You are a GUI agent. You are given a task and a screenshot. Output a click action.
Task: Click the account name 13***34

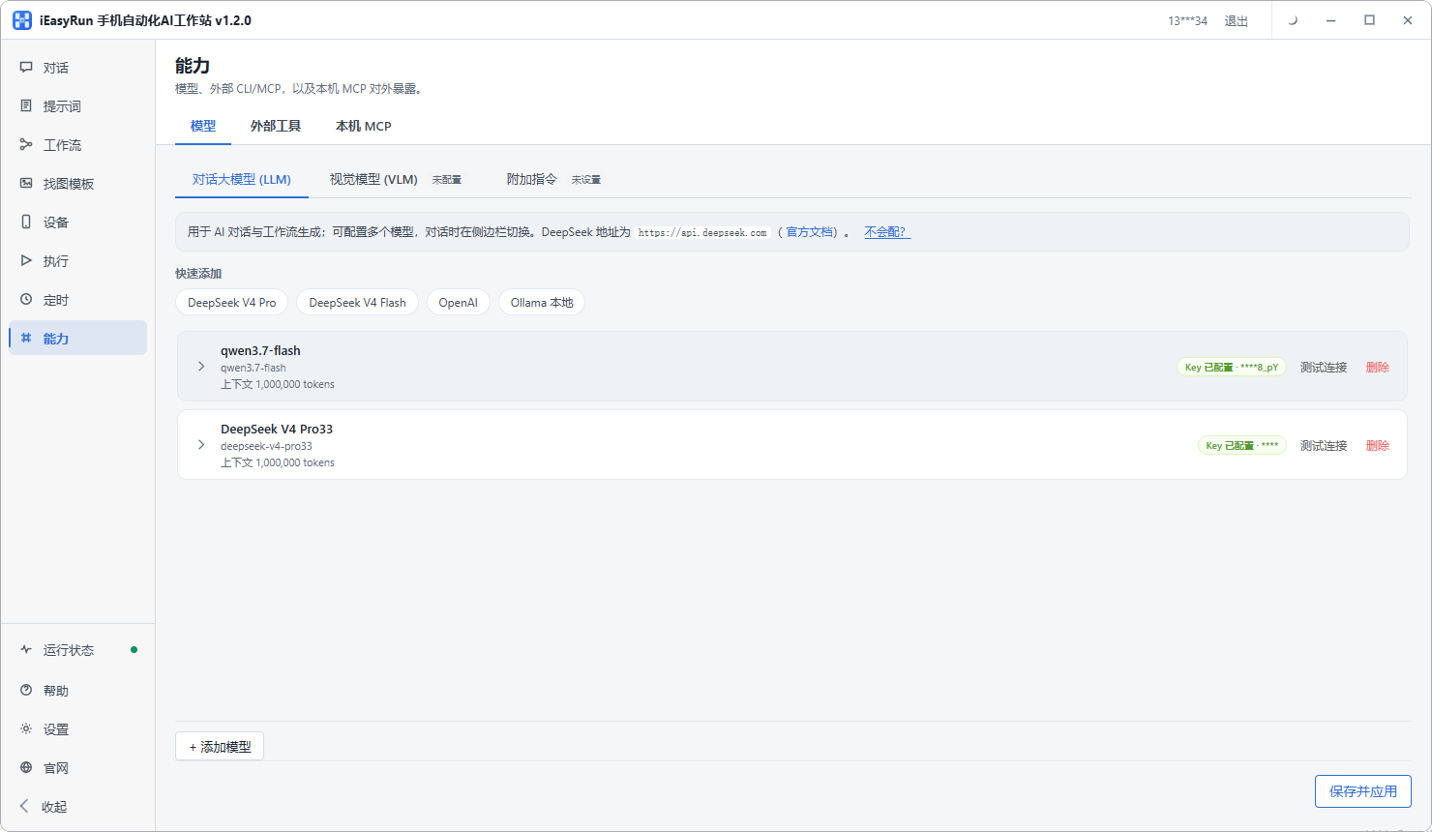click(x=1187, y=21)
